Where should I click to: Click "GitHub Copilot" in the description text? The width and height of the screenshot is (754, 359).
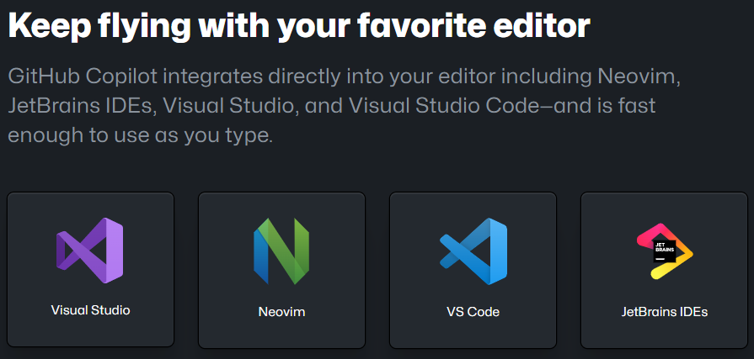(x=83, y=77)
